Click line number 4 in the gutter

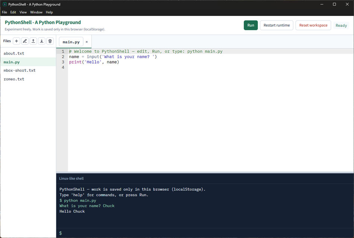coord(63,67)
